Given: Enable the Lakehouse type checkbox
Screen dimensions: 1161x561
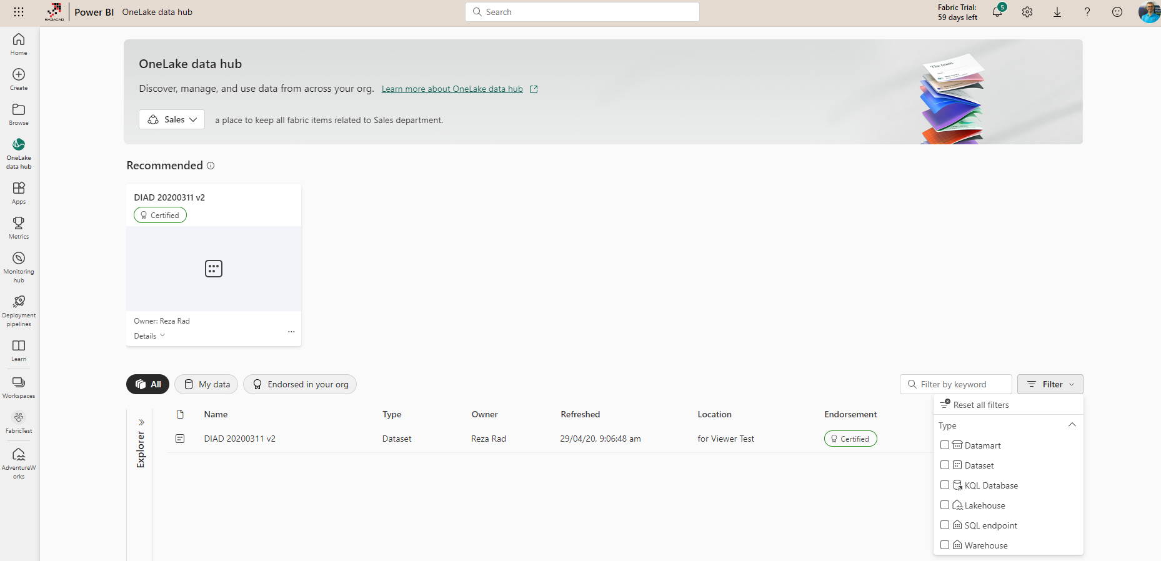Looking at the screenshot, I should click(945, 505).
